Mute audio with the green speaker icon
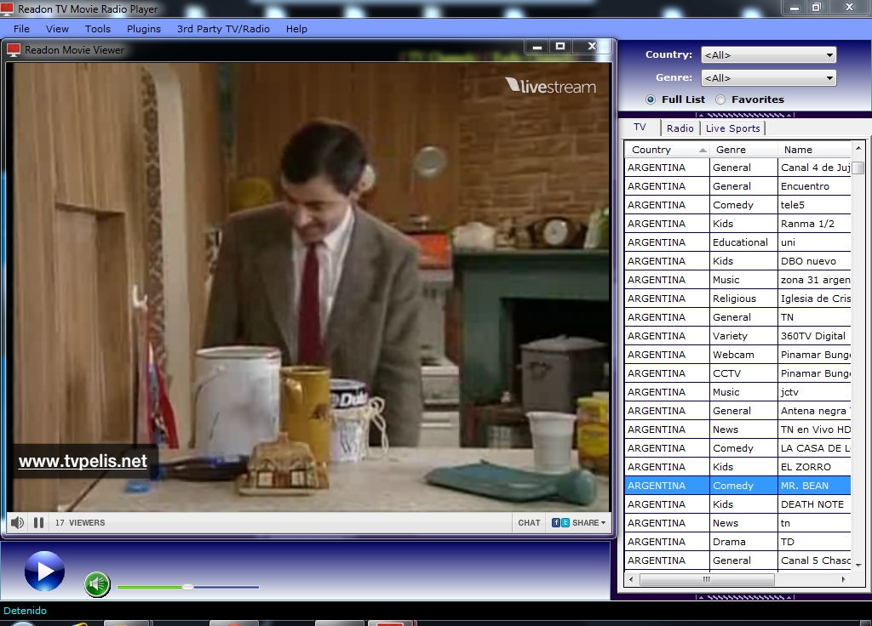 [97, 583]
